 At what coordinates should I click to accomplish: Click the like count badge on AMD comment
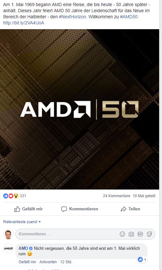tap(142, 259)
